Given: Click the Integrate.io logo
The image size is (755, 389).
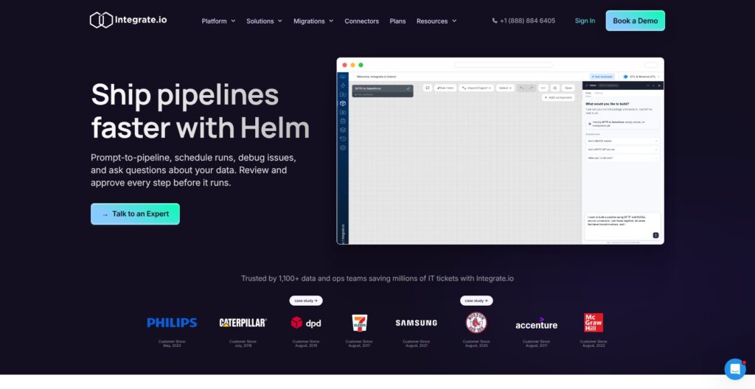Looking at the screenshot, I should (128, 20).
